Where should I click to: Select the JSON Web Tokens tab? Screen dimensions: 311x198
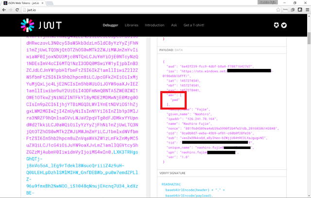point(23,3)
